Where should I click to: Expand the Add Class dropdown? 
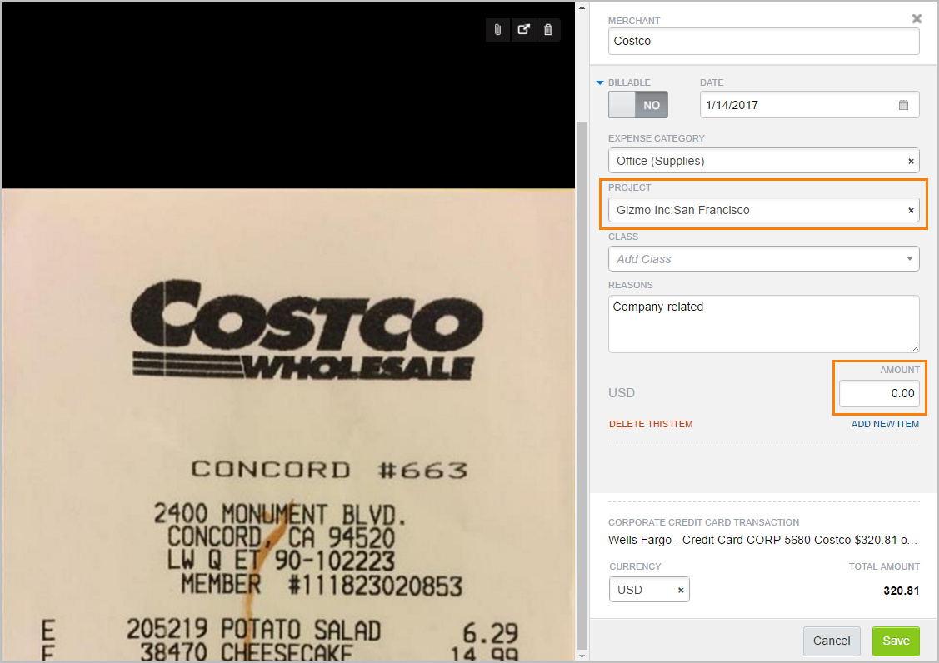click(x=910, y=259)
